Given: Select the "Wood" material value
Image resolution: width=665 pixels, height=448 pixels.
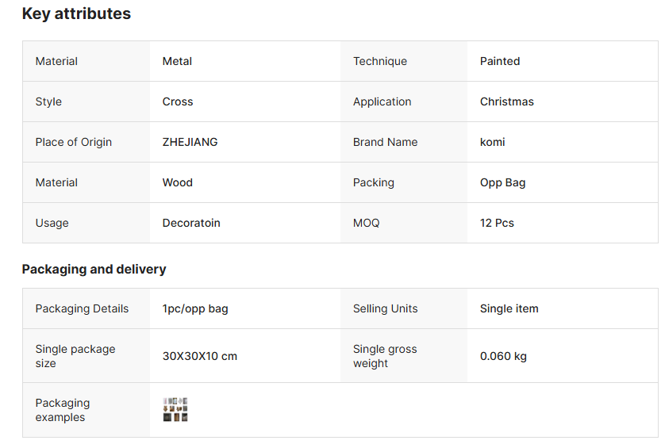Looking at the screenshot, I should (178, 182).
